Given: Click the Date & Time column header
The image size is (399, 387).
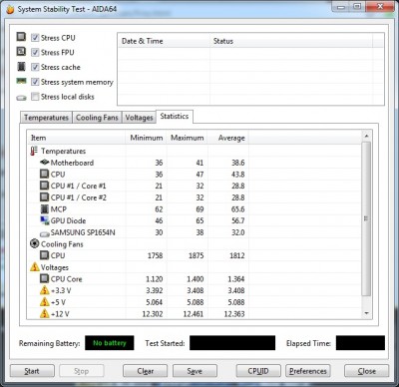Looking at the screenshot, I should tap(164, 41).
